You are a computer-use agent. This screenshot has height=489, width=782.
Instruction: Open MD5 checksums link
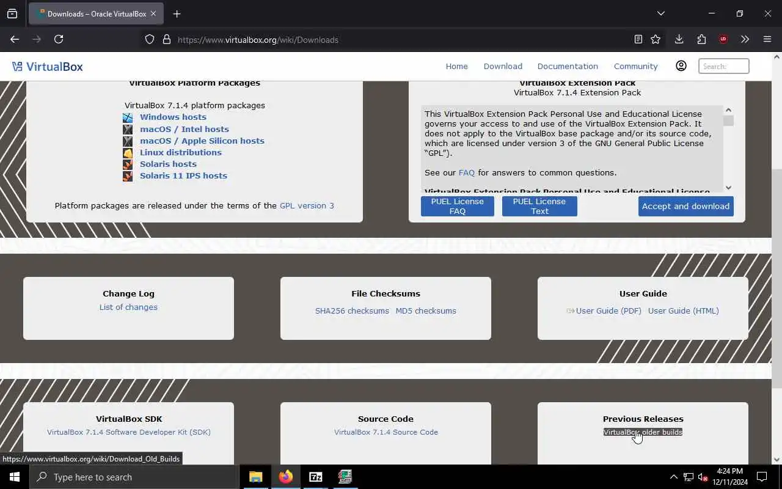click(426, 311)
